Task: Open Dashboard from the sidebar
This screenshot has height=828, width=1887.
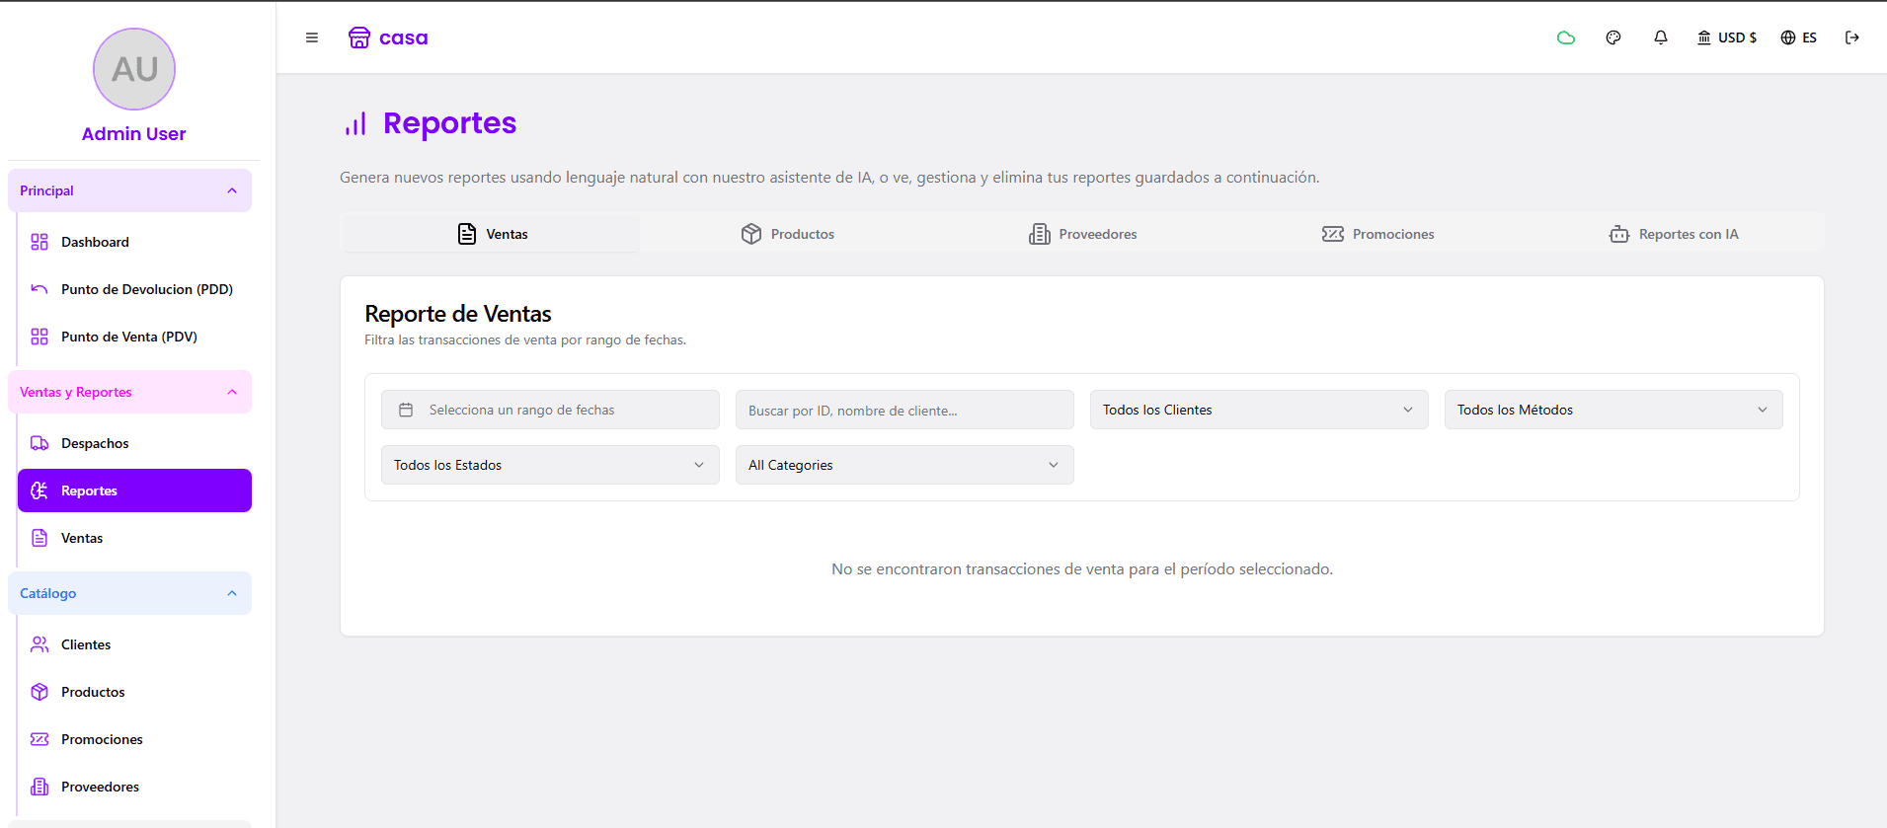Action: pos(134,242)
